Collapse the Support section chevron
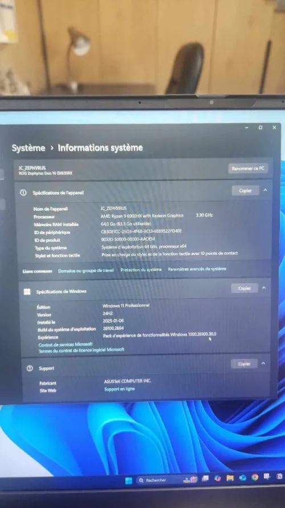The height and width of the screenshot is (508, 285). point(263,363)
